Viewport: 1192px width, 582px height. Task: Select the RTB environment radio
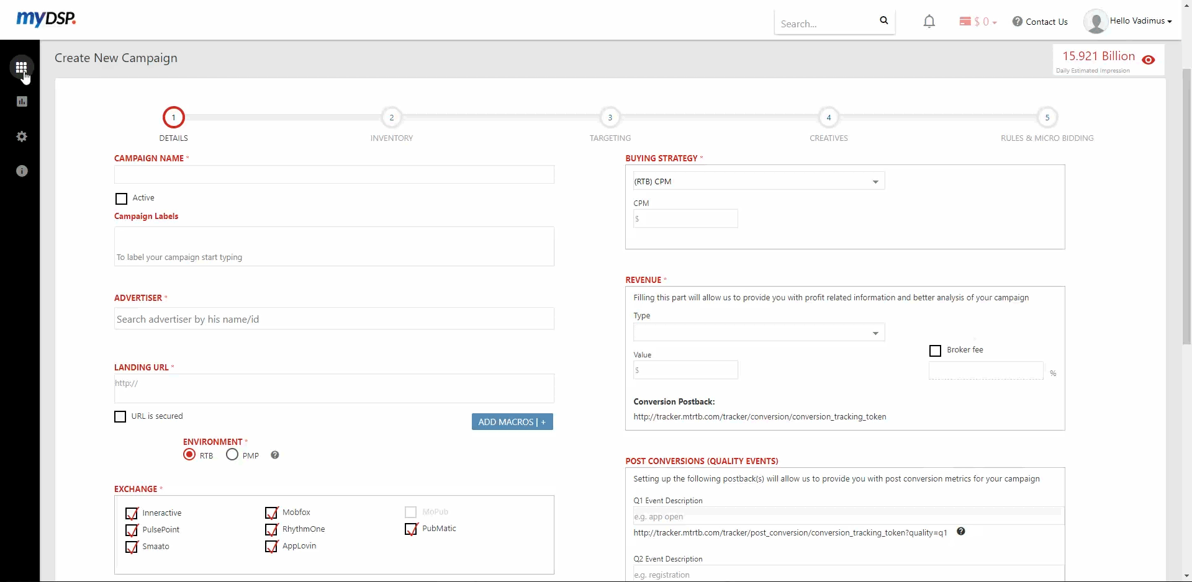[x=189, y=455]
